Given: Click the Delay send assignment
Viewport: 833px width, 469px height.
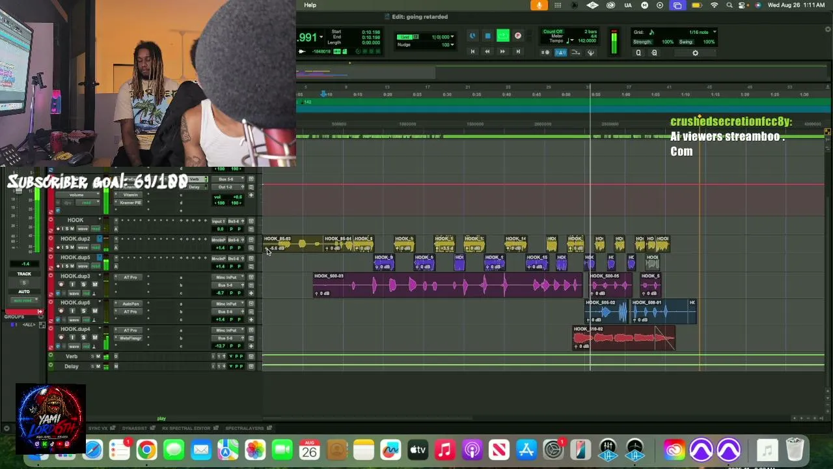Looking at the screenshot, I should 195,188.
